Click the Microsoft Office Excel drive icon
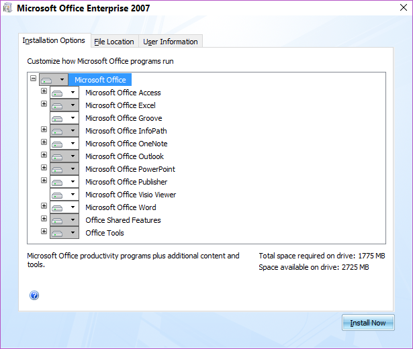Image resolution: width=413 pixels, height=349 pixels. click(58, 105)
